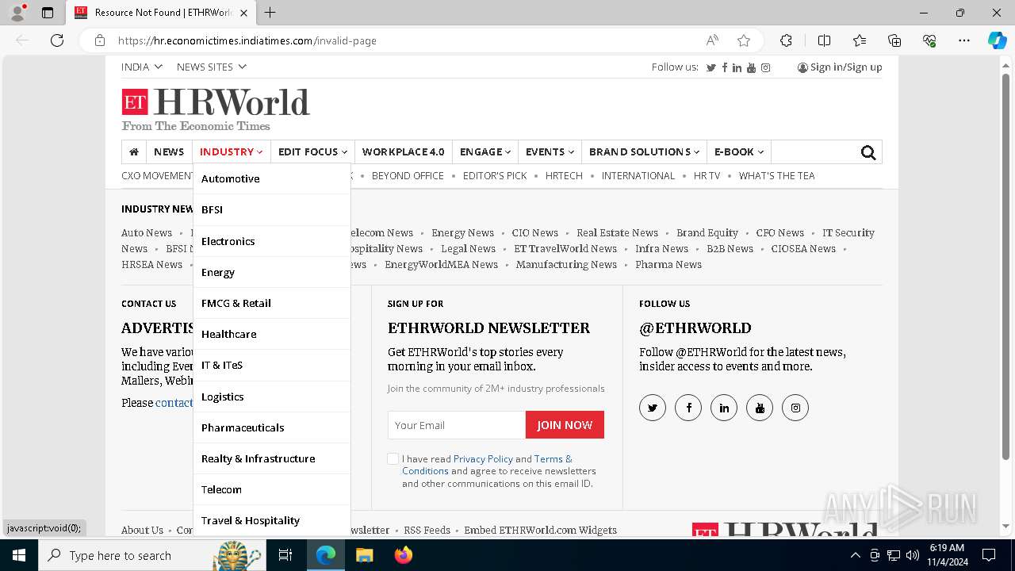Open WORKPLACE 4.0 navigation link

pos(404,151)
